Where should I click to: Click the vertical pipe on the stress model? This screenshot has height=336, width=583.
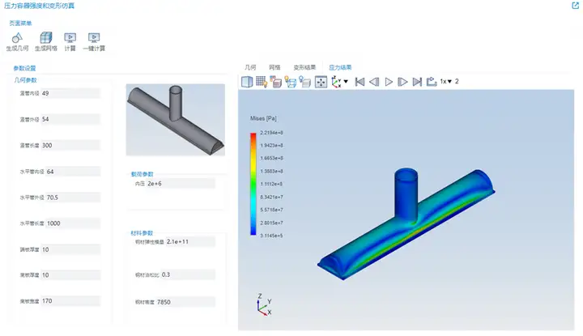tap(406, 195)
